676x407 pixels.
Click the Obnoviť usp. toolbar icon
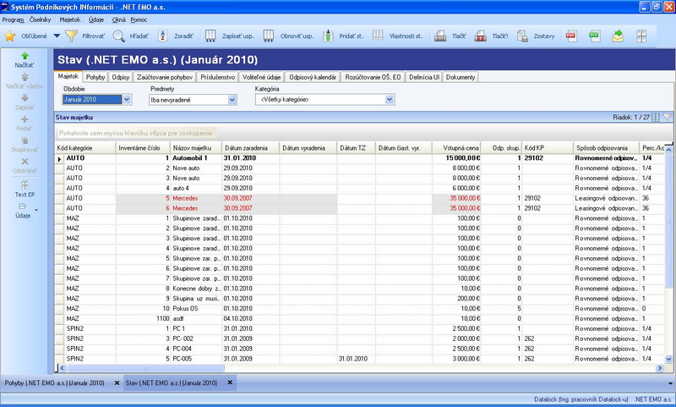[x=268, y=36]
